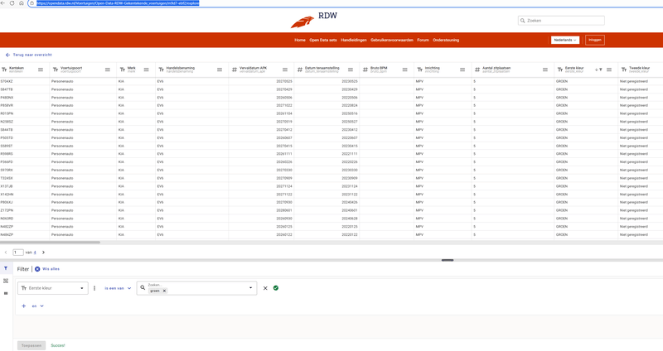Open the Handelsbenaming column menu
663x351 pixels.
pyautogui.click(x=220, y=70)
